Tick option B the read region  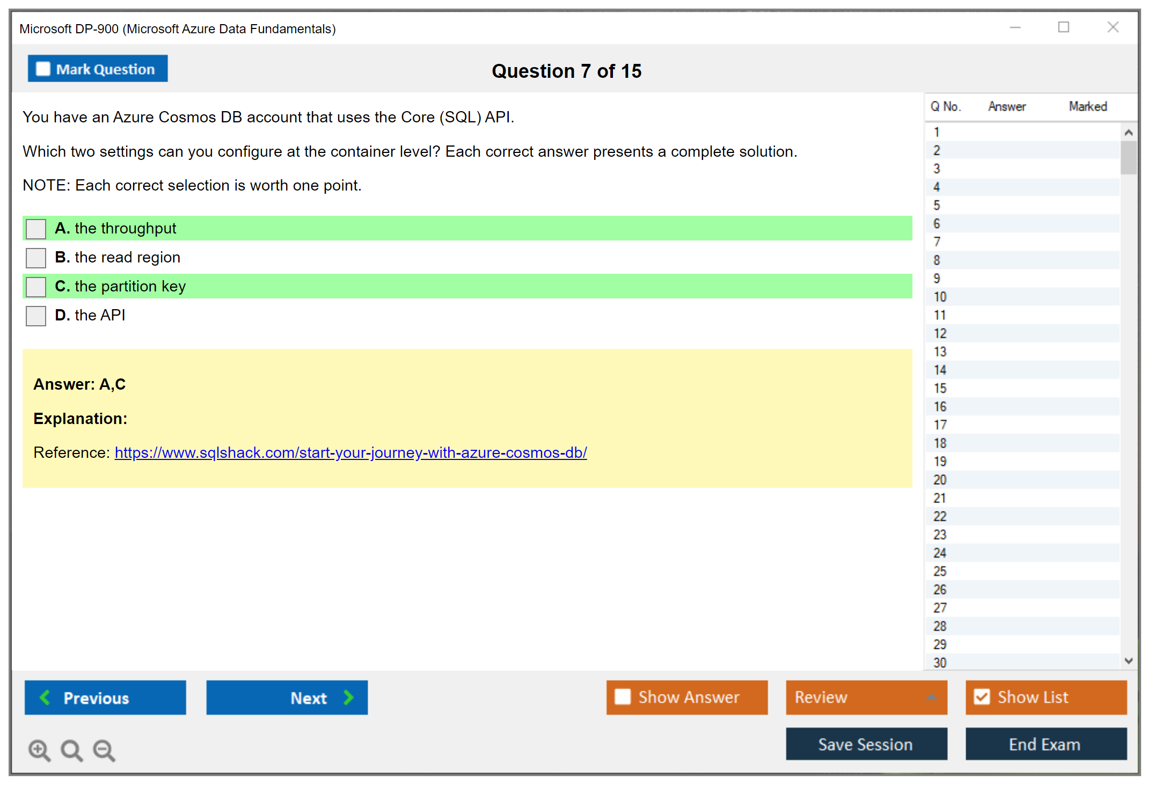tap(36, 258)
